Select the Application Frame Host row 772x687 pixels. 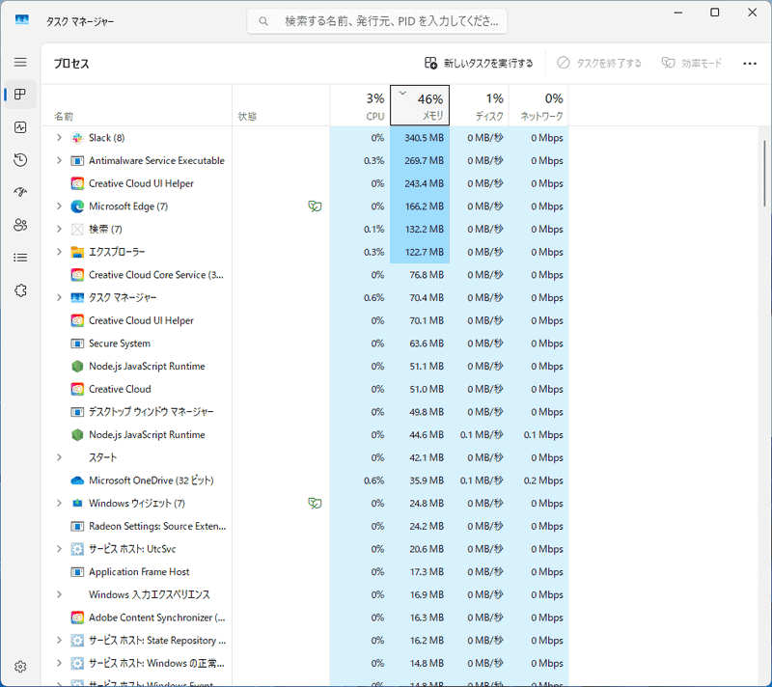[x=305, y=572]
